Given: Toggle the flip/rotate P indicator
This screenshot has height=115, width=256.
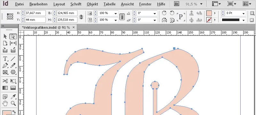Looking at the screenshot, I should point(181,17).
